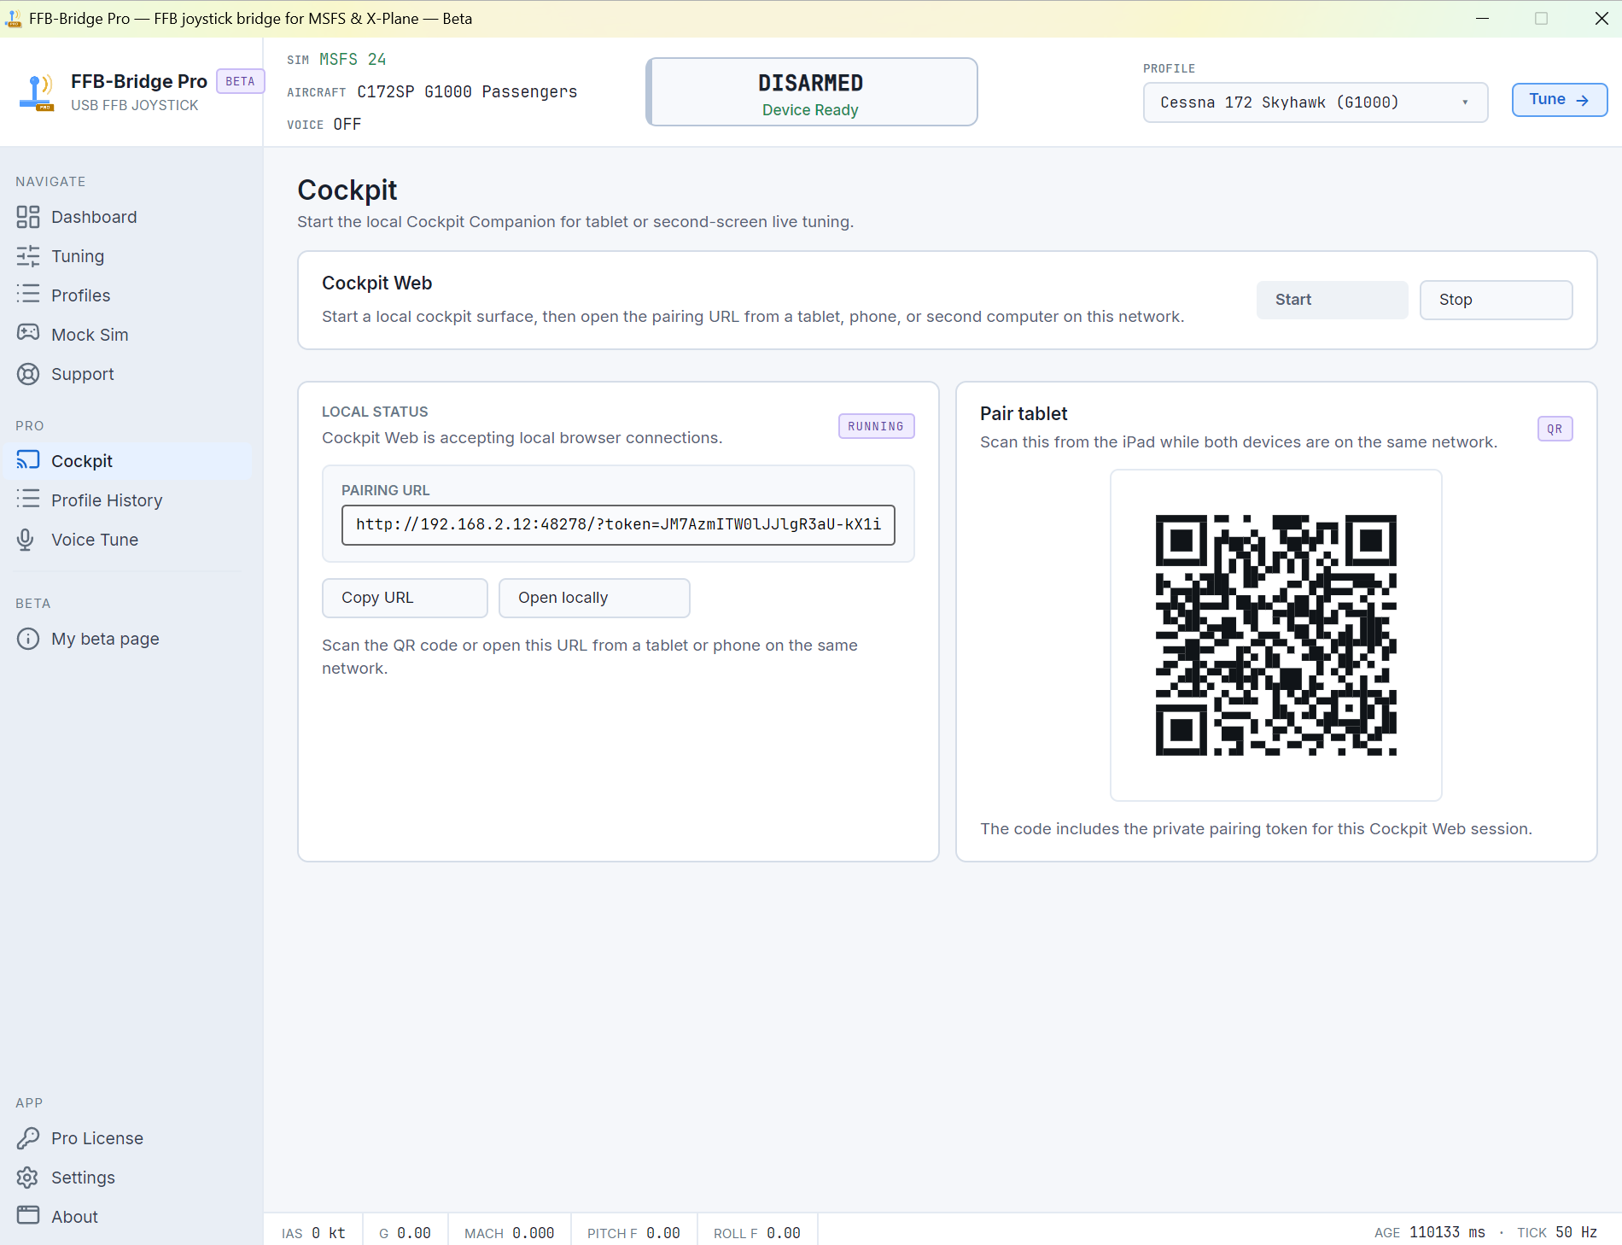Select Cockpit in the sidebar
Viewport: 1622px width, 1245px height.
tap(128, 461)
